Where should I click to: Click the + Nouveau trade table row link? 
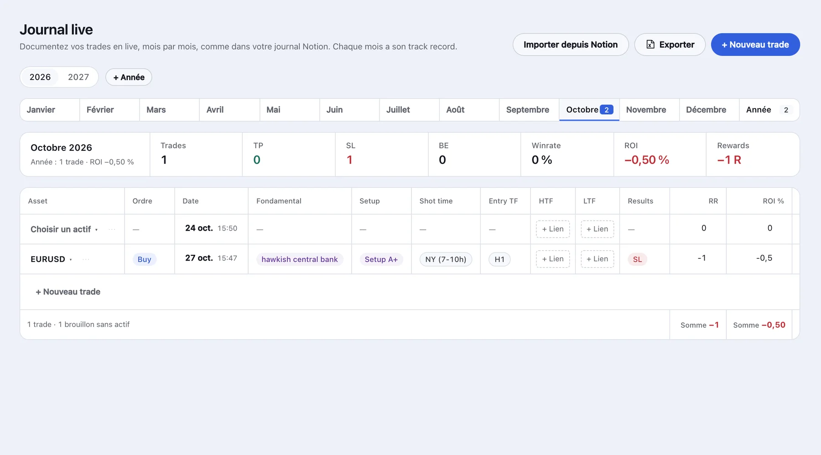[68, 292]
